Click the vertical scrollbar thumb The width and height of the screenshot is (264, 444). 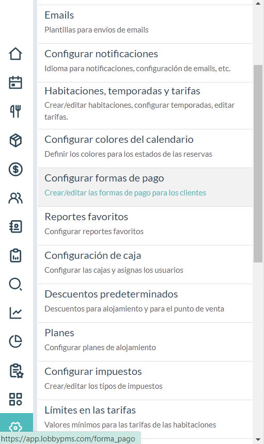[x=258, y=163]
